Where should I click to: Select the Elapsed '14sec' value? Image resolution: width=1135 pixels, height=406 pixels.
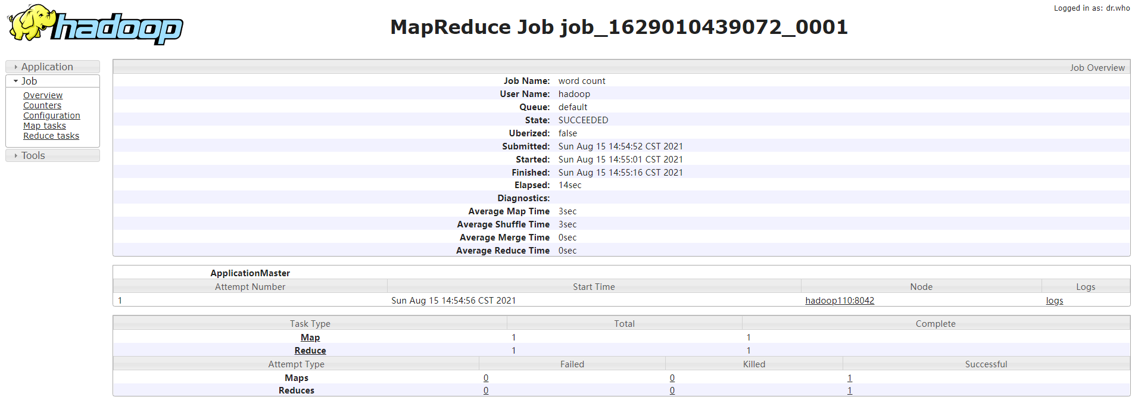pyautogui.click(x=570, y=185)
